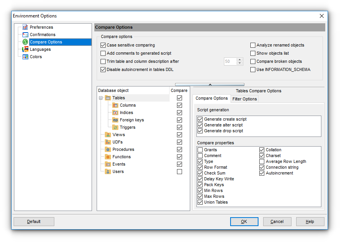Switch to the Filter Options tab
Image resolution: width=340 pixels, height=242 pixels.
(x=245, y=99)
